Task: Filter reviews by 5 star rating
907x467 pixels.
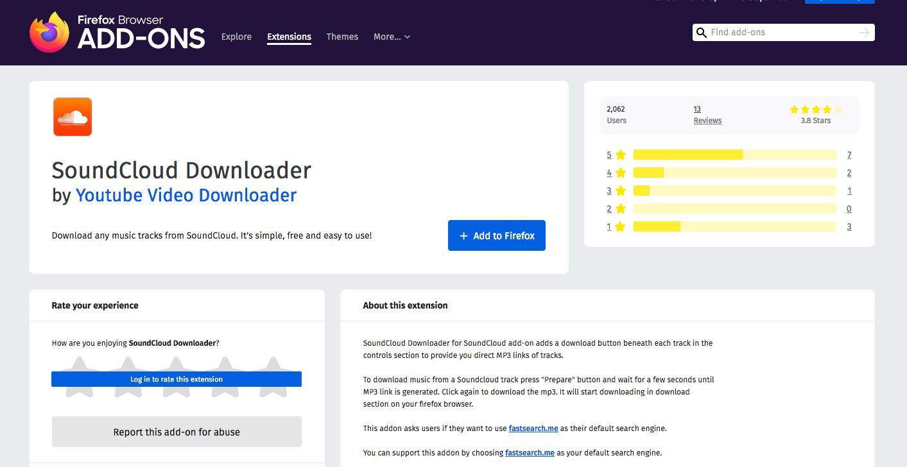Action: click(x=616, y=155)
